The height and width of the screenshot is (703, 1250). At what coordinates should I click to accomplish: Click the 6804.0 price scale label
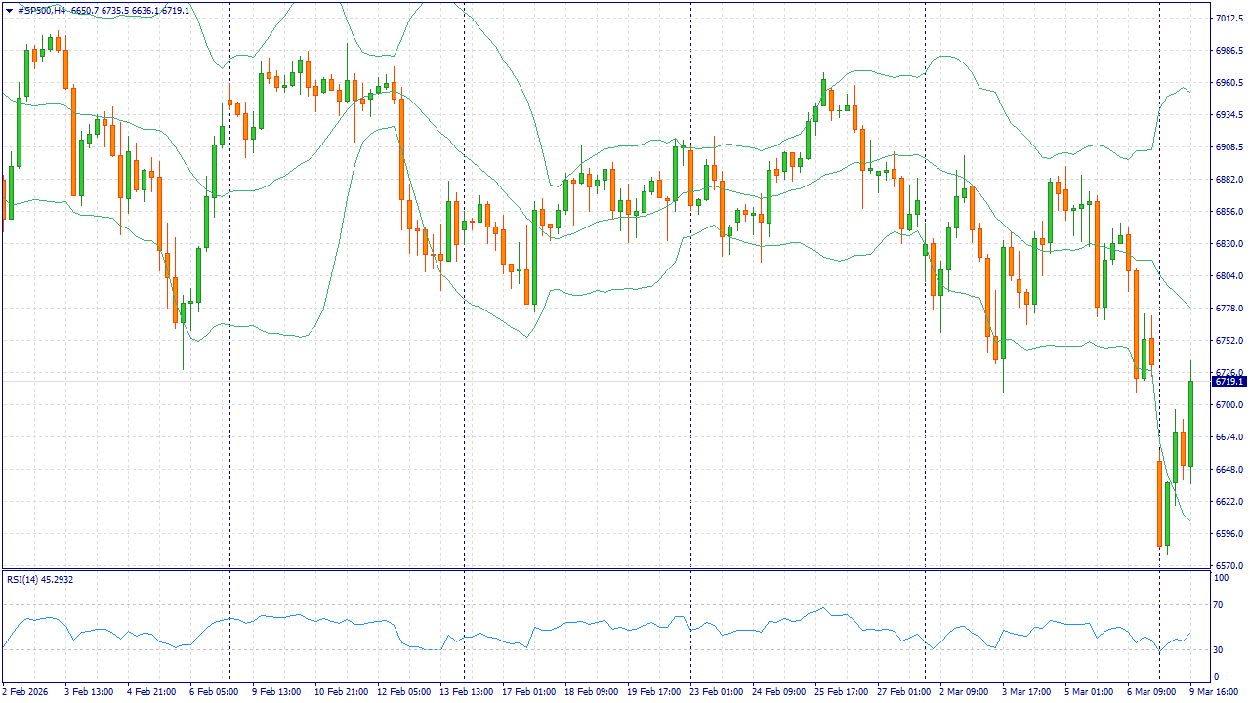(x=1229, y=276)
